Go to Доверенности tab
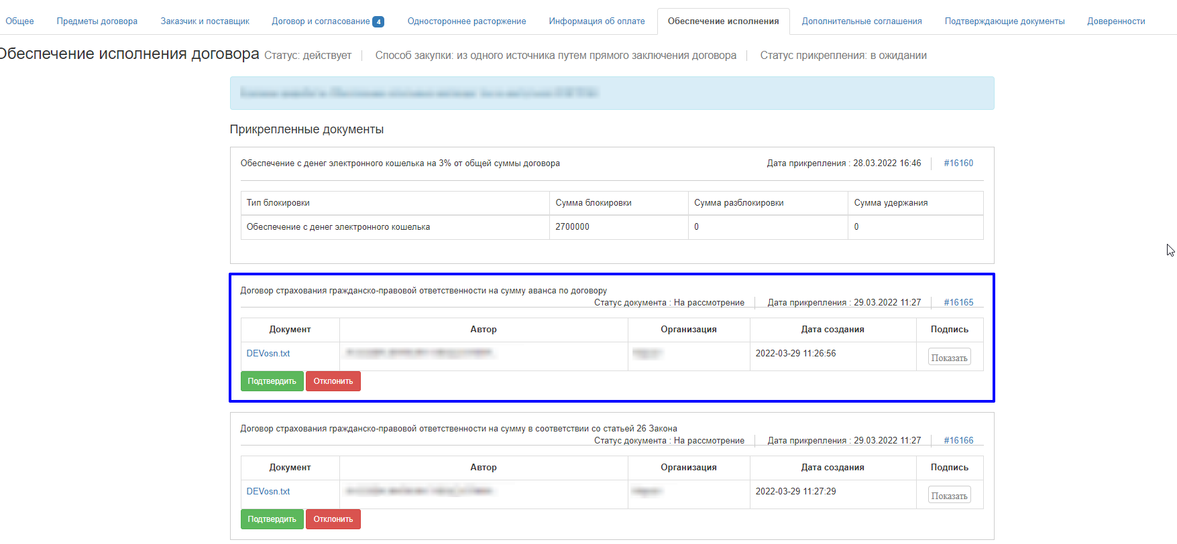The width and height of the screenshot is (1177, 544). (x=1116, y=21)
